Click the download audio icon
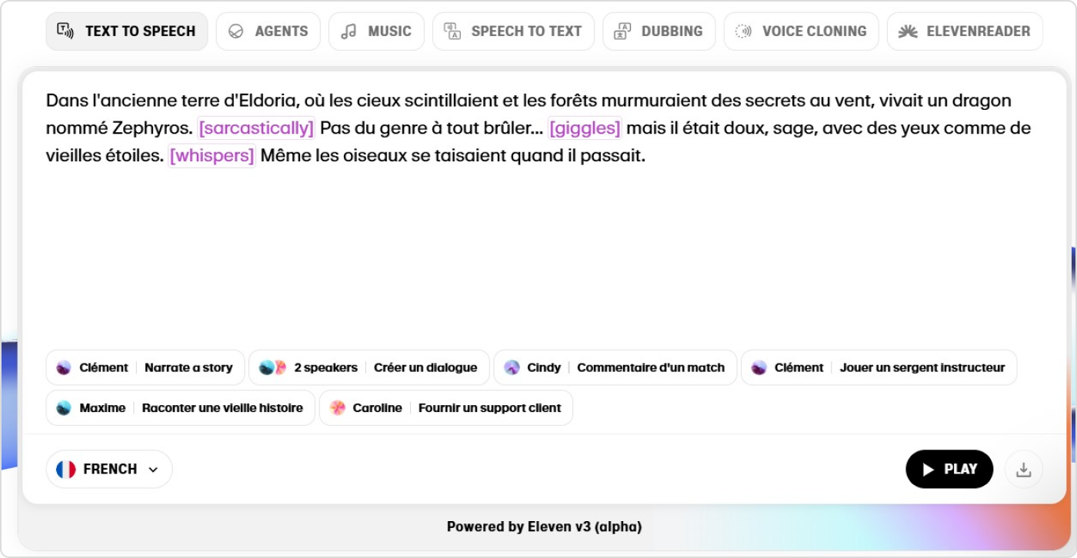 pos(1023,470)
